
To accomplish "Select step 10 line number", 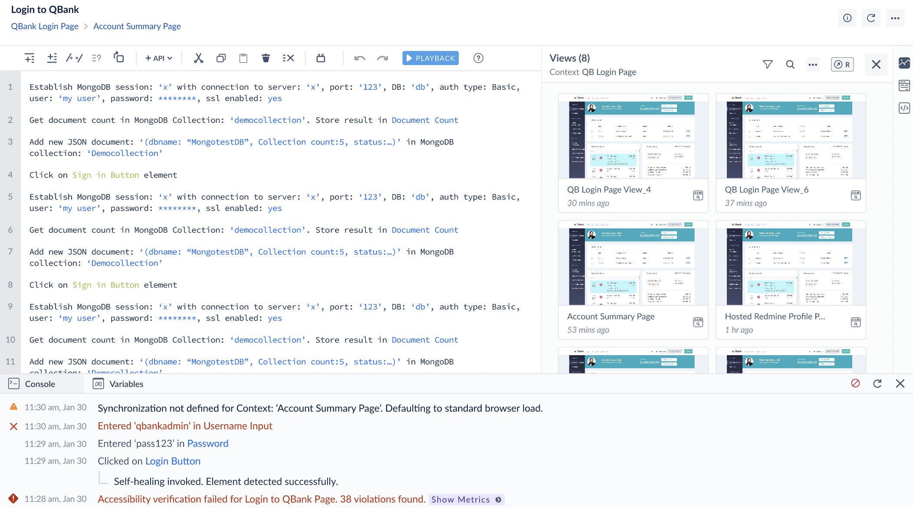I will pos(10,340).
